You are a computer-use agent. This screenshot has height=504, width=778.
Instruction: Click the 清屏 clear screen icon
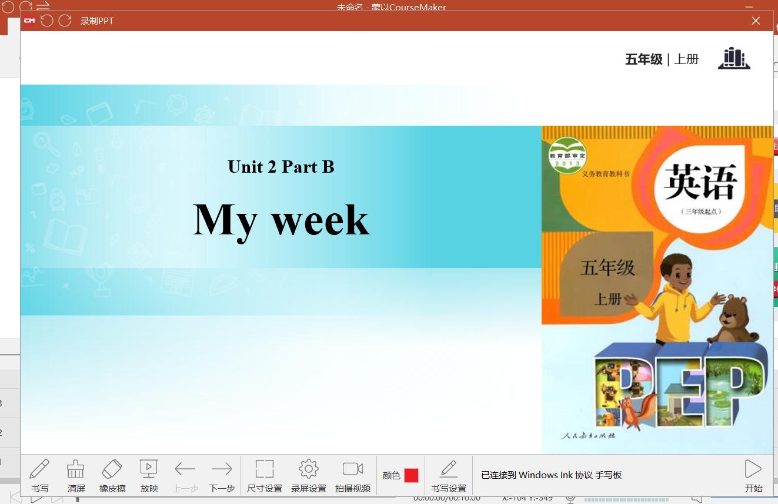tap(75, 475)
